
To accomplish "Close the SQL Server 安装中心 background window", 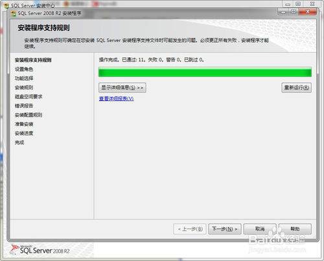I will pos(312,4).
